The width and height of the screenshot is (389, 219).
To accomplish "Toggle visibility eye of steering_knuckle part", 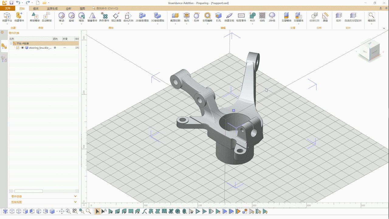I will pos(22,48).
